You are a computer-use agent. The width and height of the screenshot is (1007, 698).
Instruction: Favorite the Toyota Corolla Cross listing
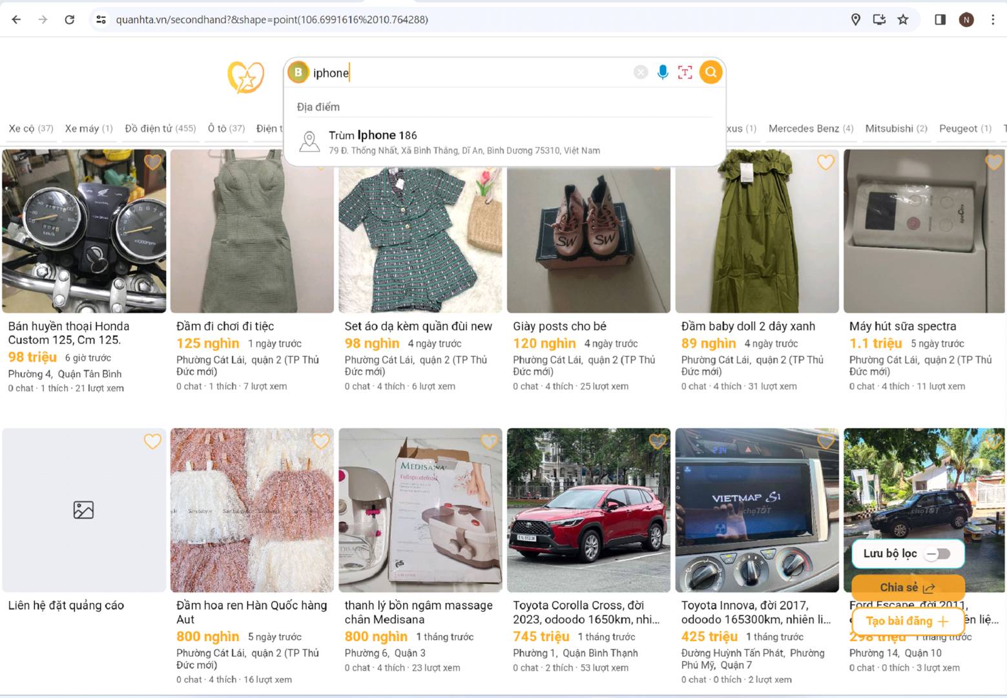click(x=658, y=441)
